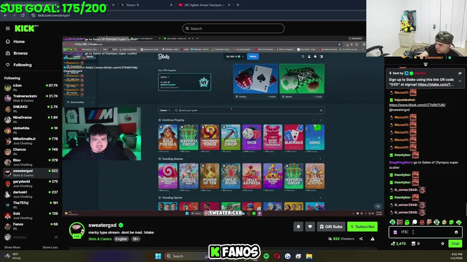The image size is (467, 262).
Task: Open Opera browser from the taskbar
Action: pos(277,256)
